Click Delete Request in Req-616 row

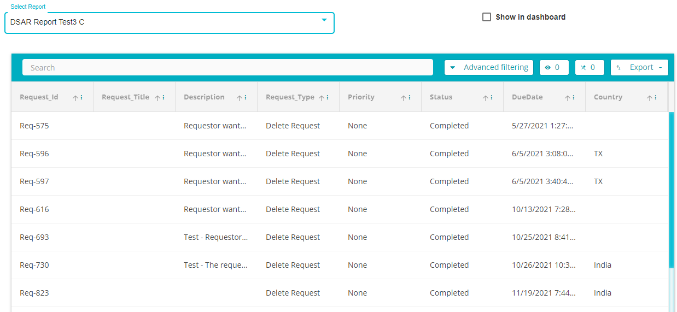tap(293, 209)
